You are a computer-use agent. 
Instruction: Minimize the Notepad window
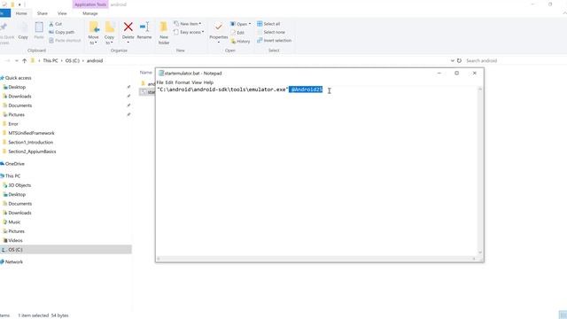(439, 73)
